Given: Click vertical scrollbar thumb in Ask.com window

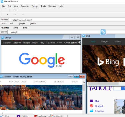Looking at the screenshot, I should point(84,88).
